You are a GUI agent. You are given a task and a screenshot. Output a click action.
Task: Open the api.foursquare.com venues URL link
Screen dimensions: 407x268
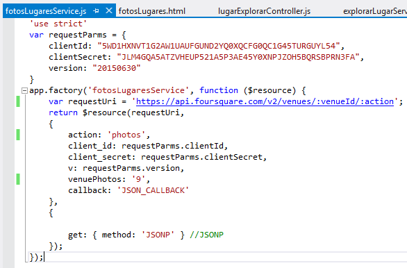(x=265, y=101)
